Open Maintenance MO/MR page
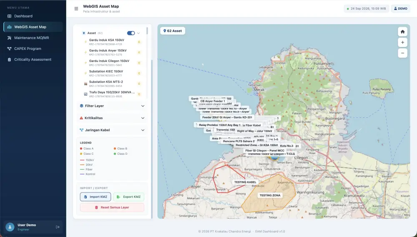417x237 pixels. 33,38
